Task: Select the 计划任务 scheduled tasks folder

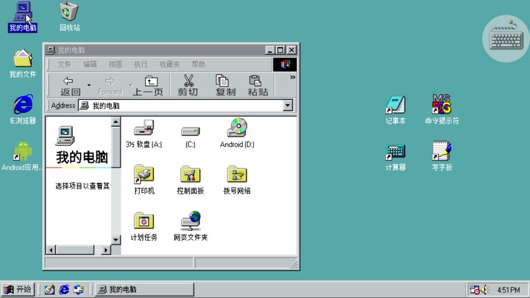Action: tap(144, 227)
